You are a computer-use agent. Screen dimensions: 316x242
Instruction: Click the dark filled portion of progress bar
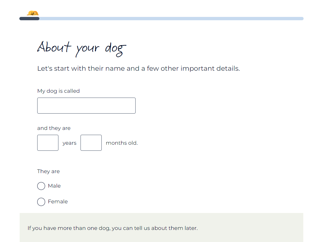pyautogui.click(x=29, y=19)
